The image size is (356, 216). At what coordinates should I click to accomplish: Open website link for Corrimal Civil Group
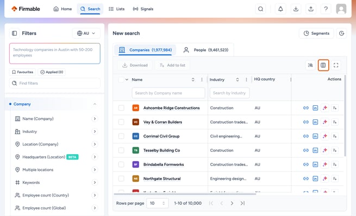click(306, 136)
